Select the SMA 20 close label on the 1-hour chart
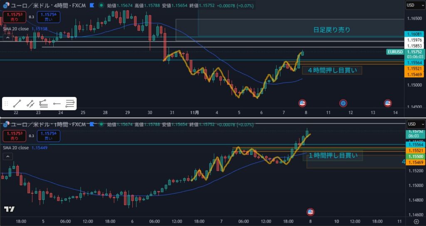This screenshot has height=226, width=426. tap(15, 148)
